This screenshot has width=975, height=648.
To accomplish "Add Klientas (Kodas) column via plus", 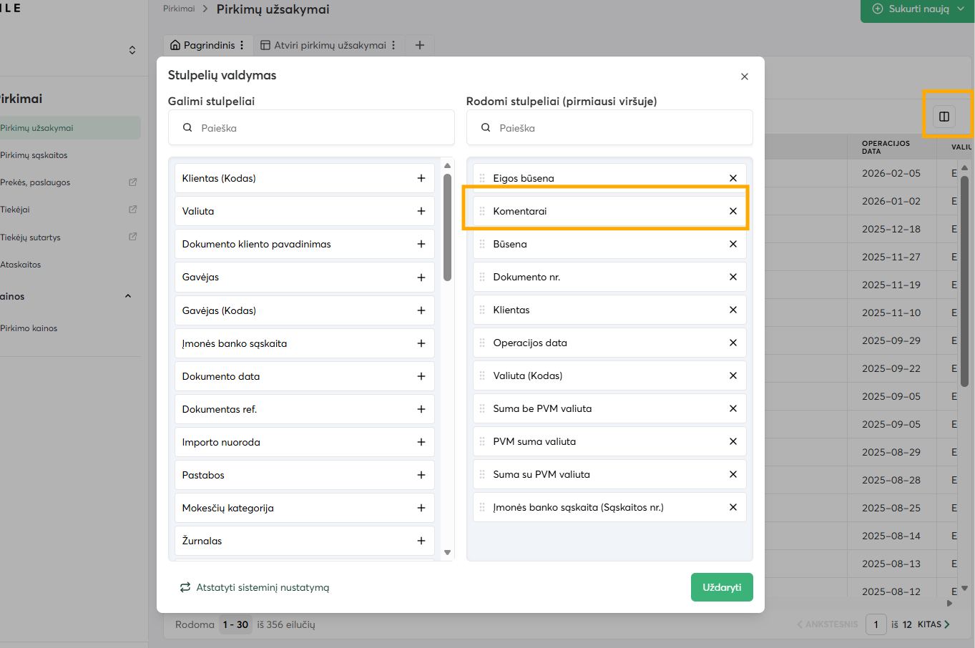I will [x=421, y=178].
